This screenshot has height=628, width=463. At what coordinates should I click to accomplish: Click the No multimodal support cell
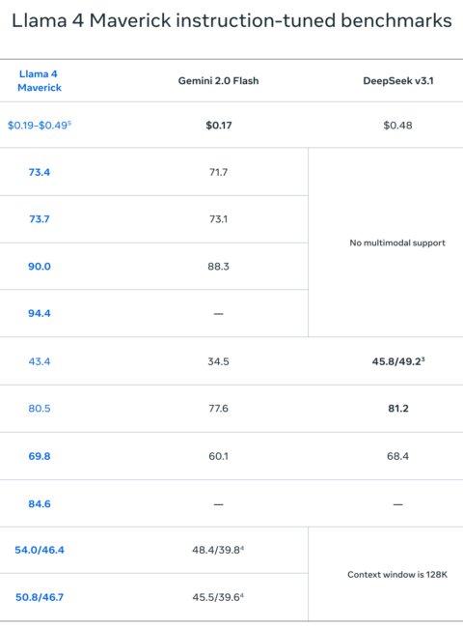(x=397, y=243)
